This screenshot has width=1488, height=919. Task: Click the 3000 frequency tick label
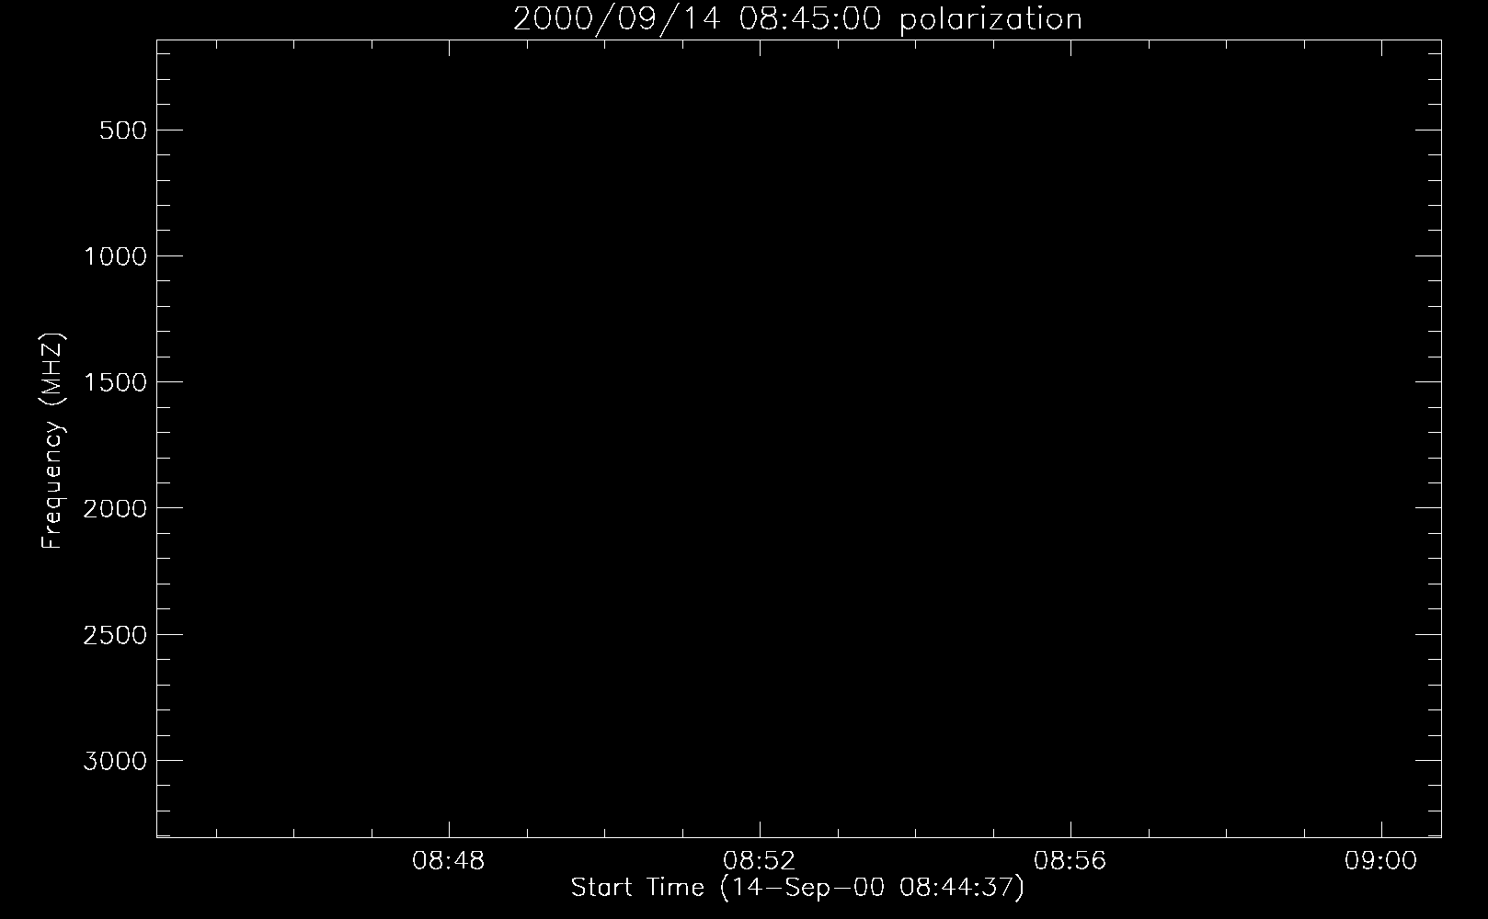coord(115,761)
